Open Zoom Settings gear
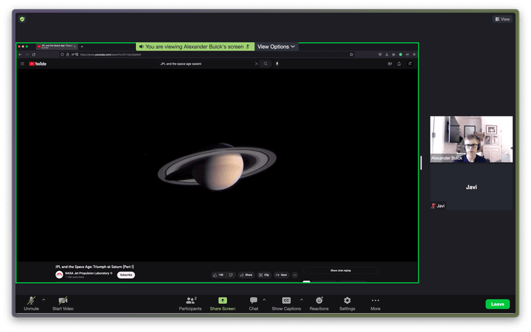This screenshot has height=332, width=531. 347,300
